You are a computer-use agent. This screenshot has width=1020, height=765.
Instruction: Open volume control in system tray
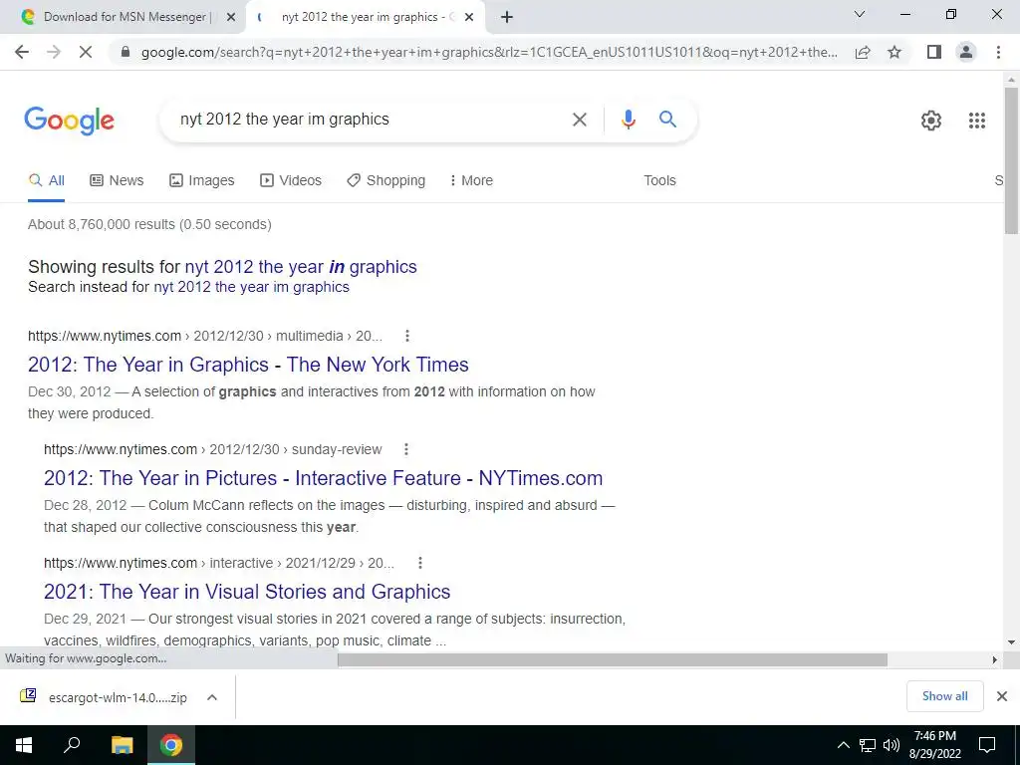pos(892,745)
